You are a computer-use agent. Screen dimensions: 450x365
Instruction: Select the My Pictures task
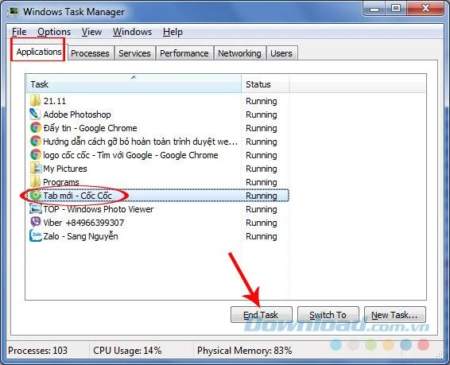click(x=157, y=169)
